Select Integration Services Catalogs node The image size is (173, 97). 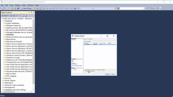(x=15, y=90)
